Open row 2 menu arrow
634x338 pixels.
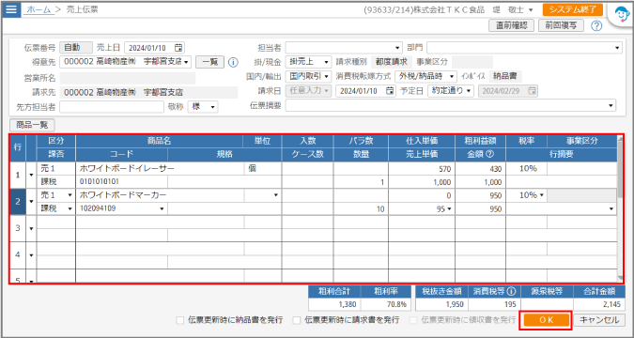(31, 201)
